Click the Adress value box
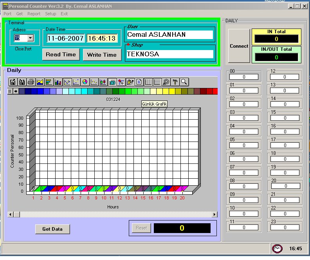Viewport: 310px width, 260px height. point(21,38)
